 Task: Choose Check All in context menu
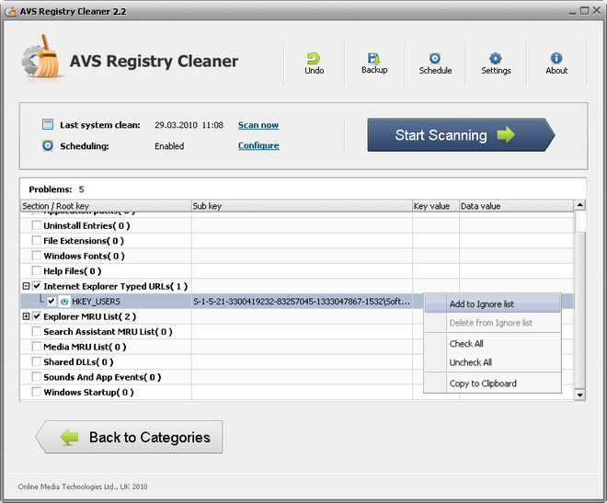[492, 344]
